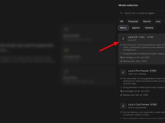Click the search magnifier icon
Image resolution: width=165 pixels, height=123 pixels.
coord(121,13)
